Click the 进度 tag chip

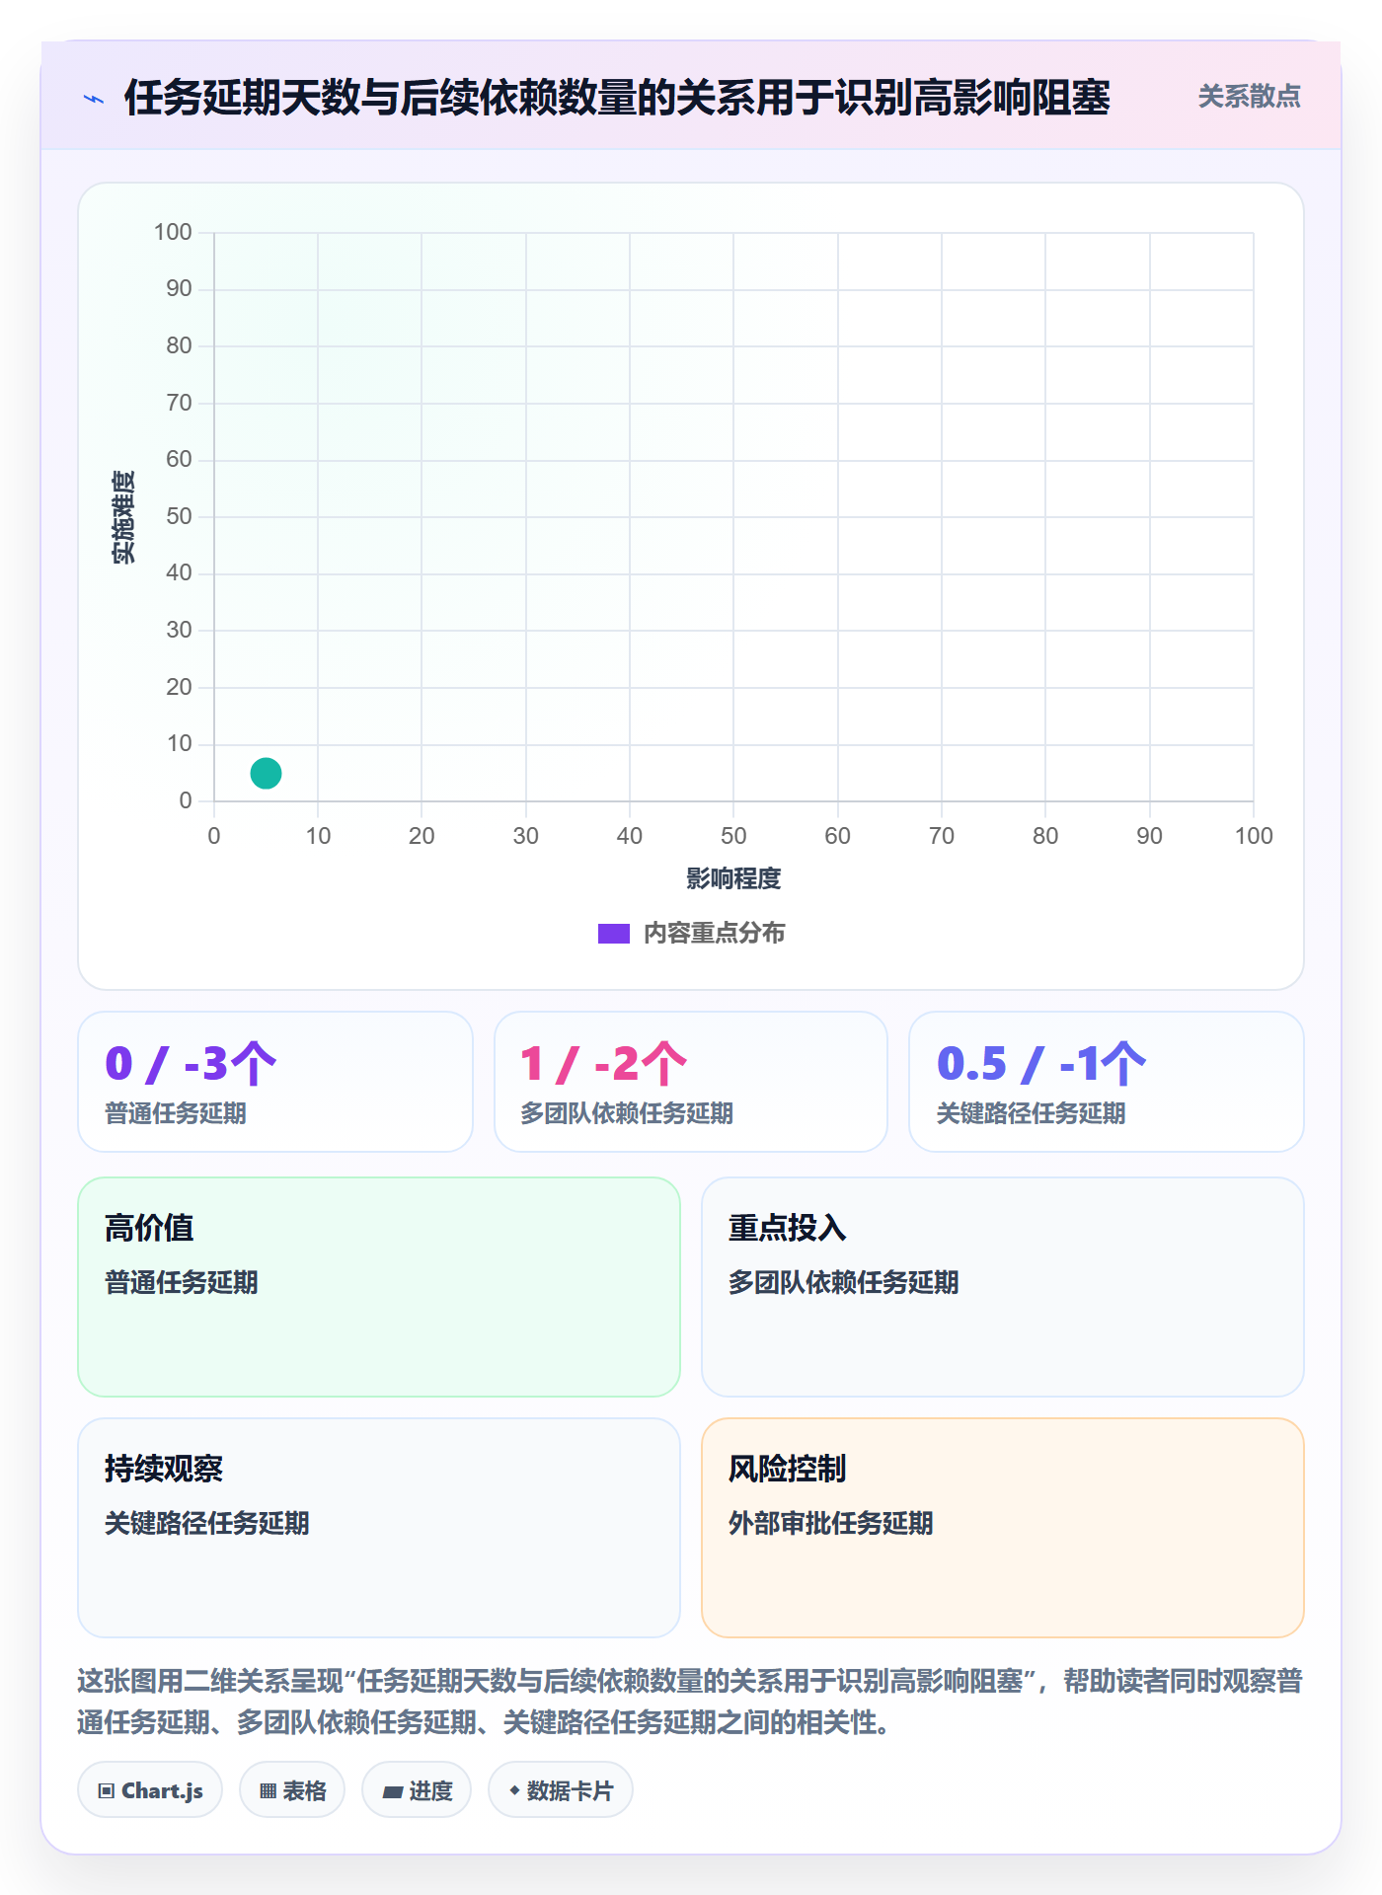(417, 1790)
